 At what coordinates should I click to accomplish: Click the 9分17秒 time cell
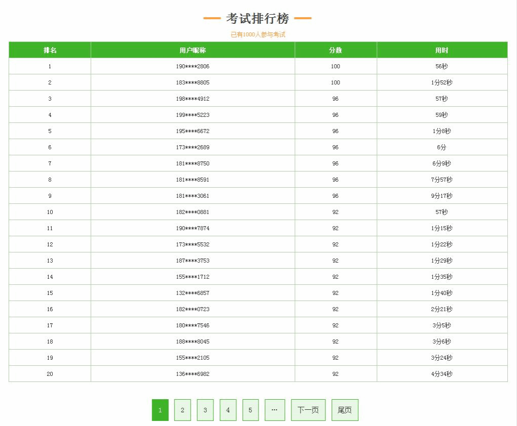441,196
